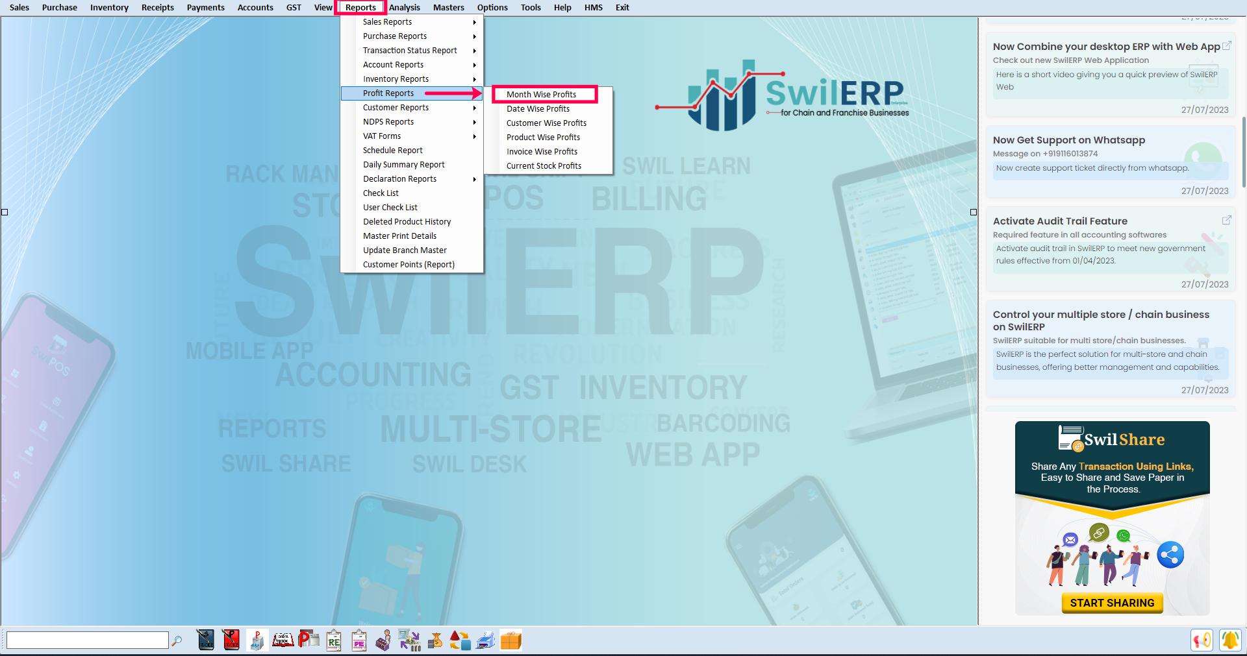
Task: Open the Receipts menu
Action: 158,7
